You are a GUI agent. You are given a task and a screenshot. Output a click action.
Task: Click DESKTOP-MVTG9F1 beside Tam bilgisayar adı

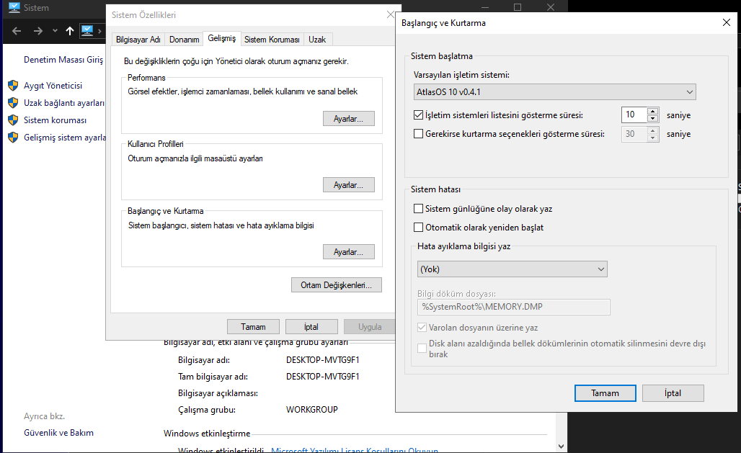coord(323,377)
